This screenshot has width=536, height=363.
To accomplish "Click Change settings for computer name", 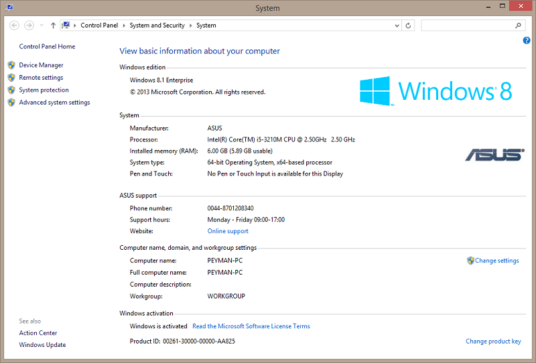I will coord(496,261).
